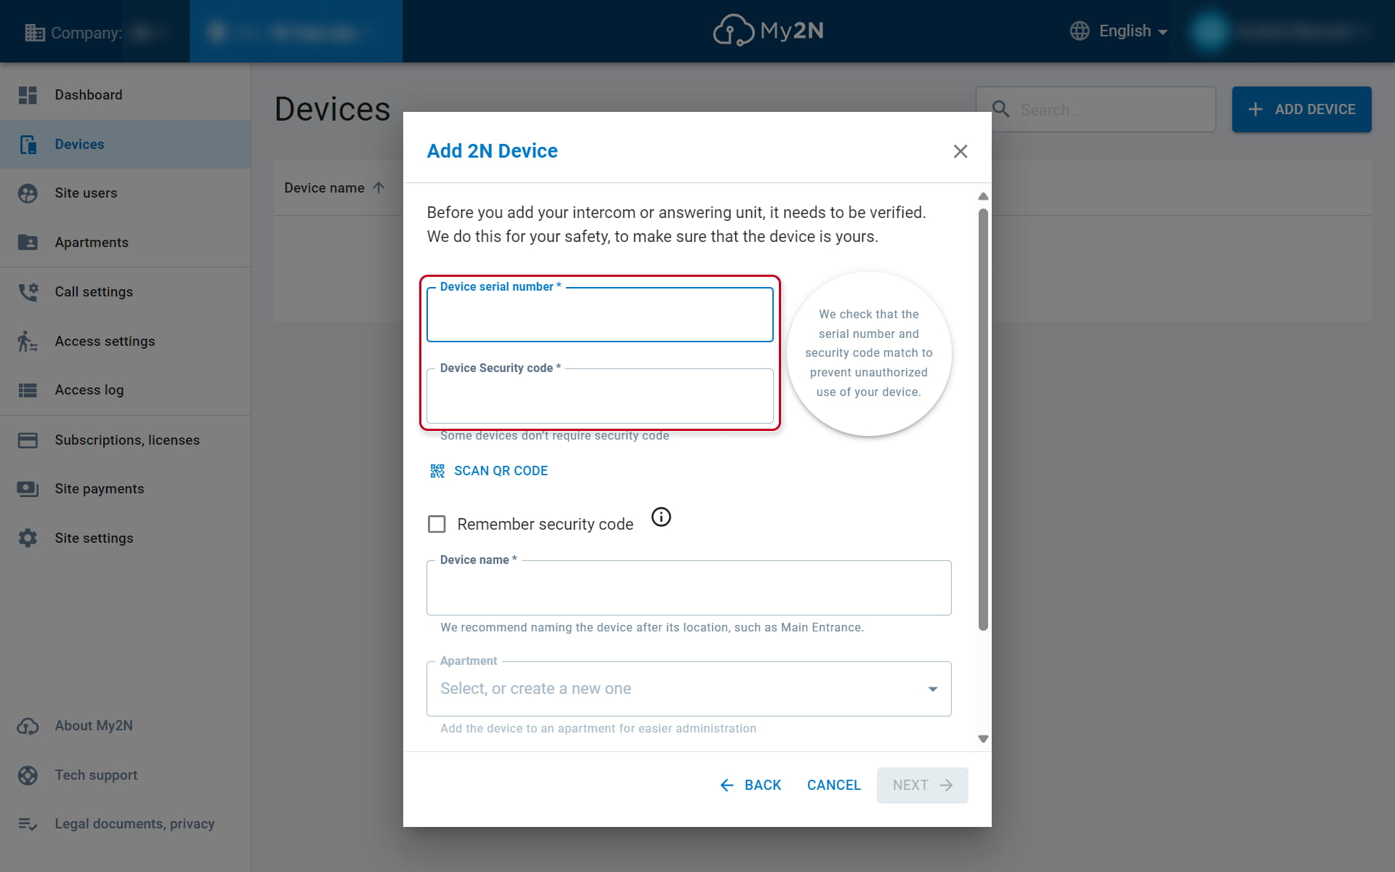Viewport: 1395px width, 872px height.
Task: Open the English language dropdown
Action: point(1119,31)
